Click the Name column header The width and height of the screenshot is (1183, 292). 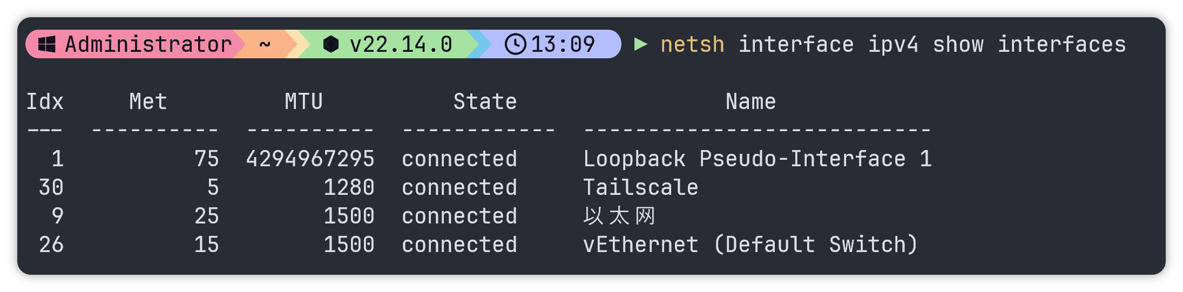(751, 101)
